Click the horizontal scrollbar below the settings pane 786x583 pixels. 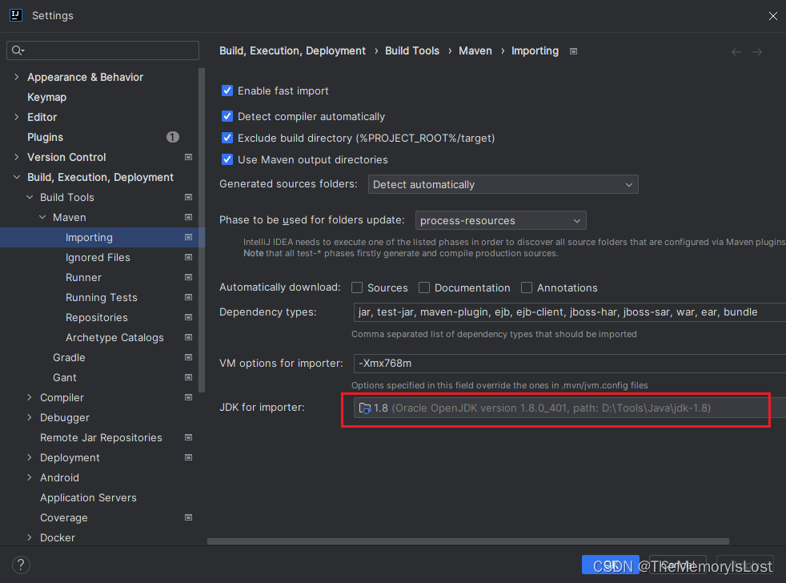coord(468,541)
